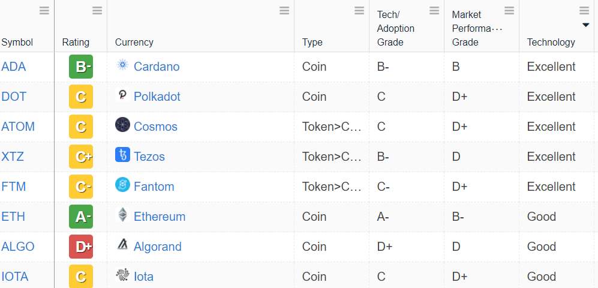This screenshot has height=288, width=598.
Task: Open the Symbol column menu
Action: pos(44,11)
